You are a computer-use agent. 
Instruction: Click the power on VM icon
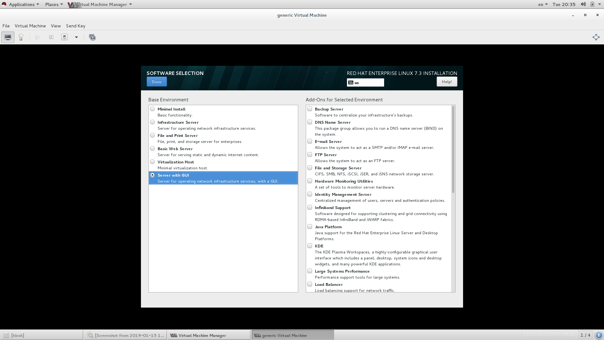[x=37, y=37]
